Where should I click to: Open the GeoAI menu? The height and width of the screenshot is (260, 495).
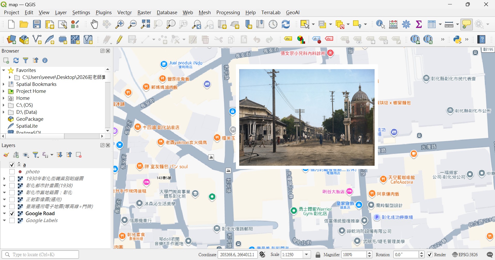tap(293, 12)
